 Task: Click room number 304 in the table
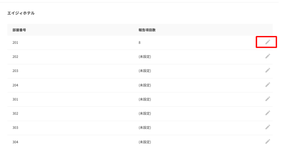coord(15,142)
